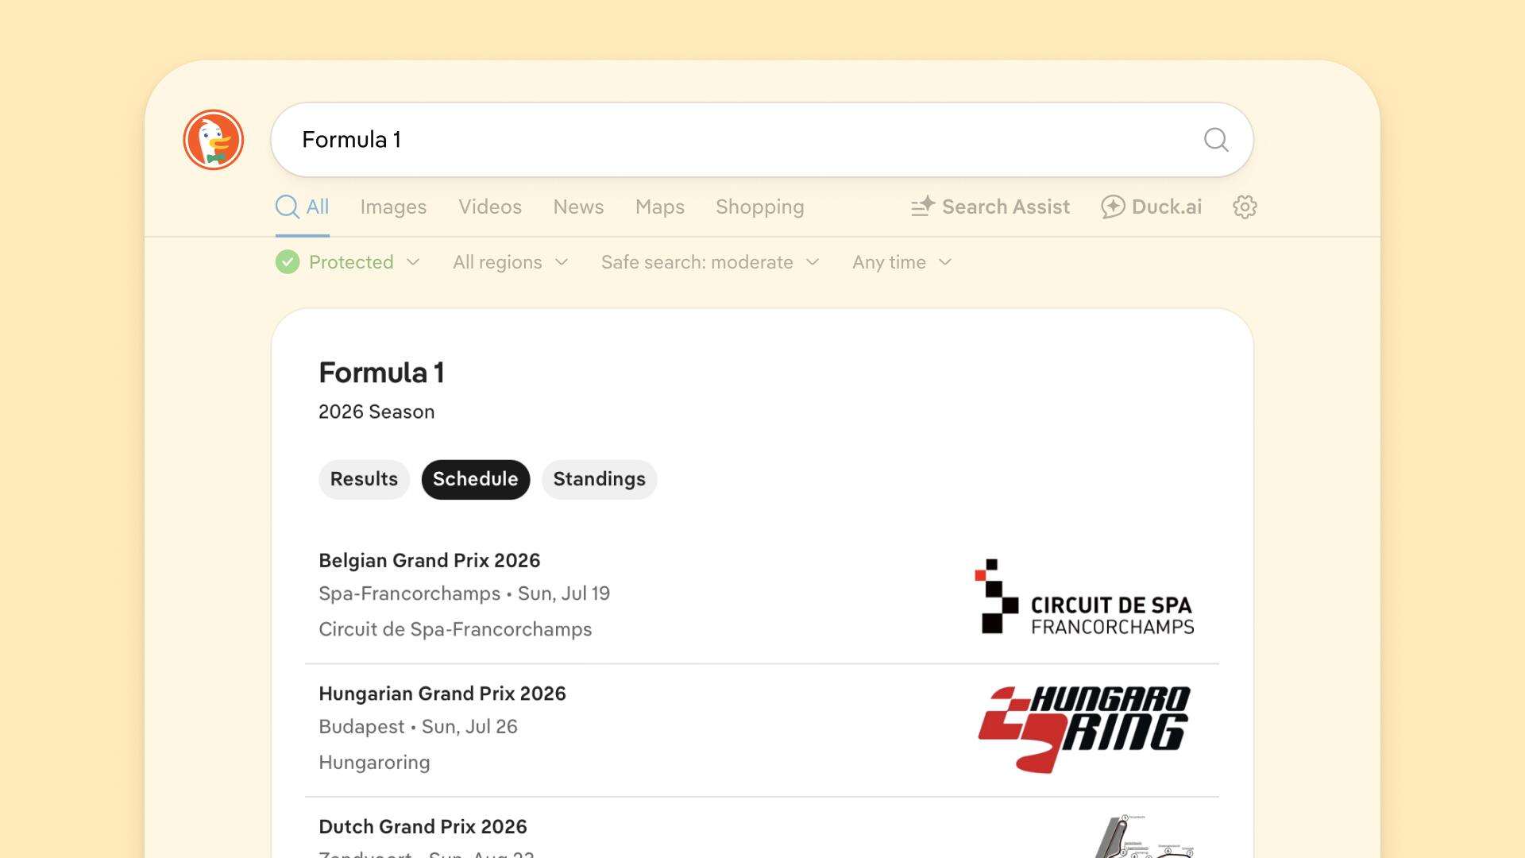The height and width of the screenshot is (858, 1525).
Task: Select the All results tab
Action: [303, 207]
